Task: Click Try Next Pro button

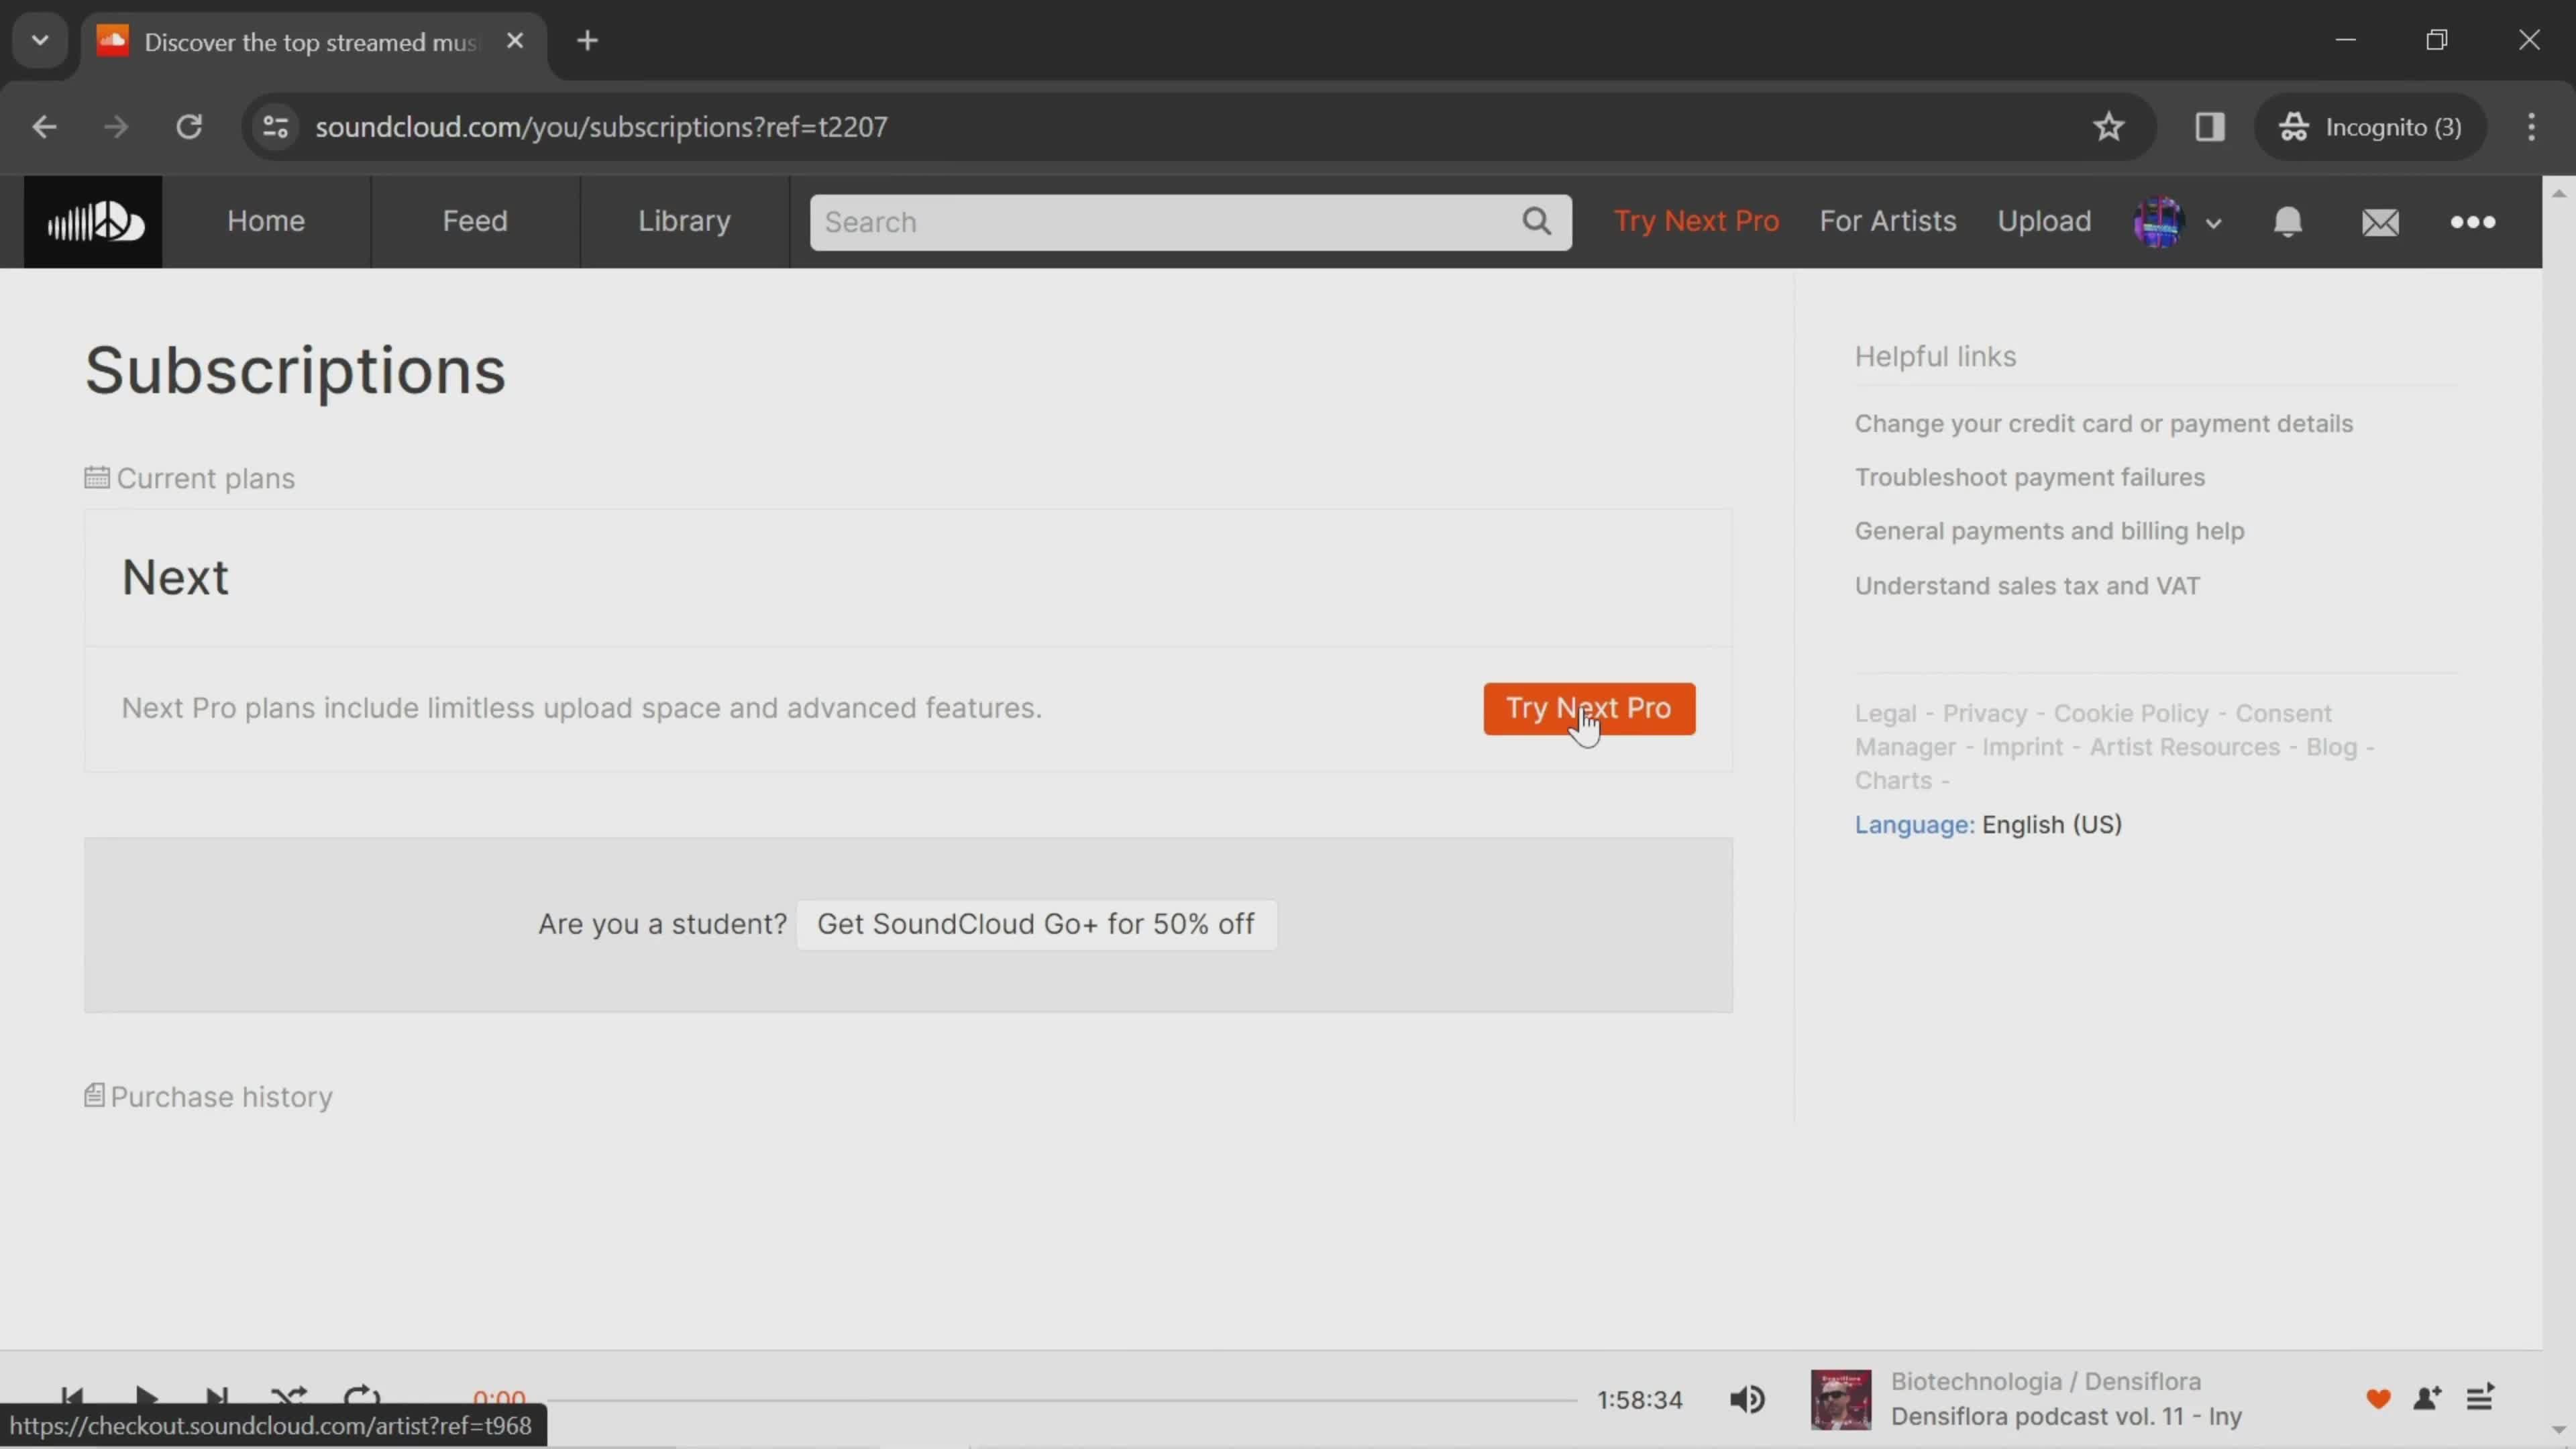Action: tap(1587, 706)
